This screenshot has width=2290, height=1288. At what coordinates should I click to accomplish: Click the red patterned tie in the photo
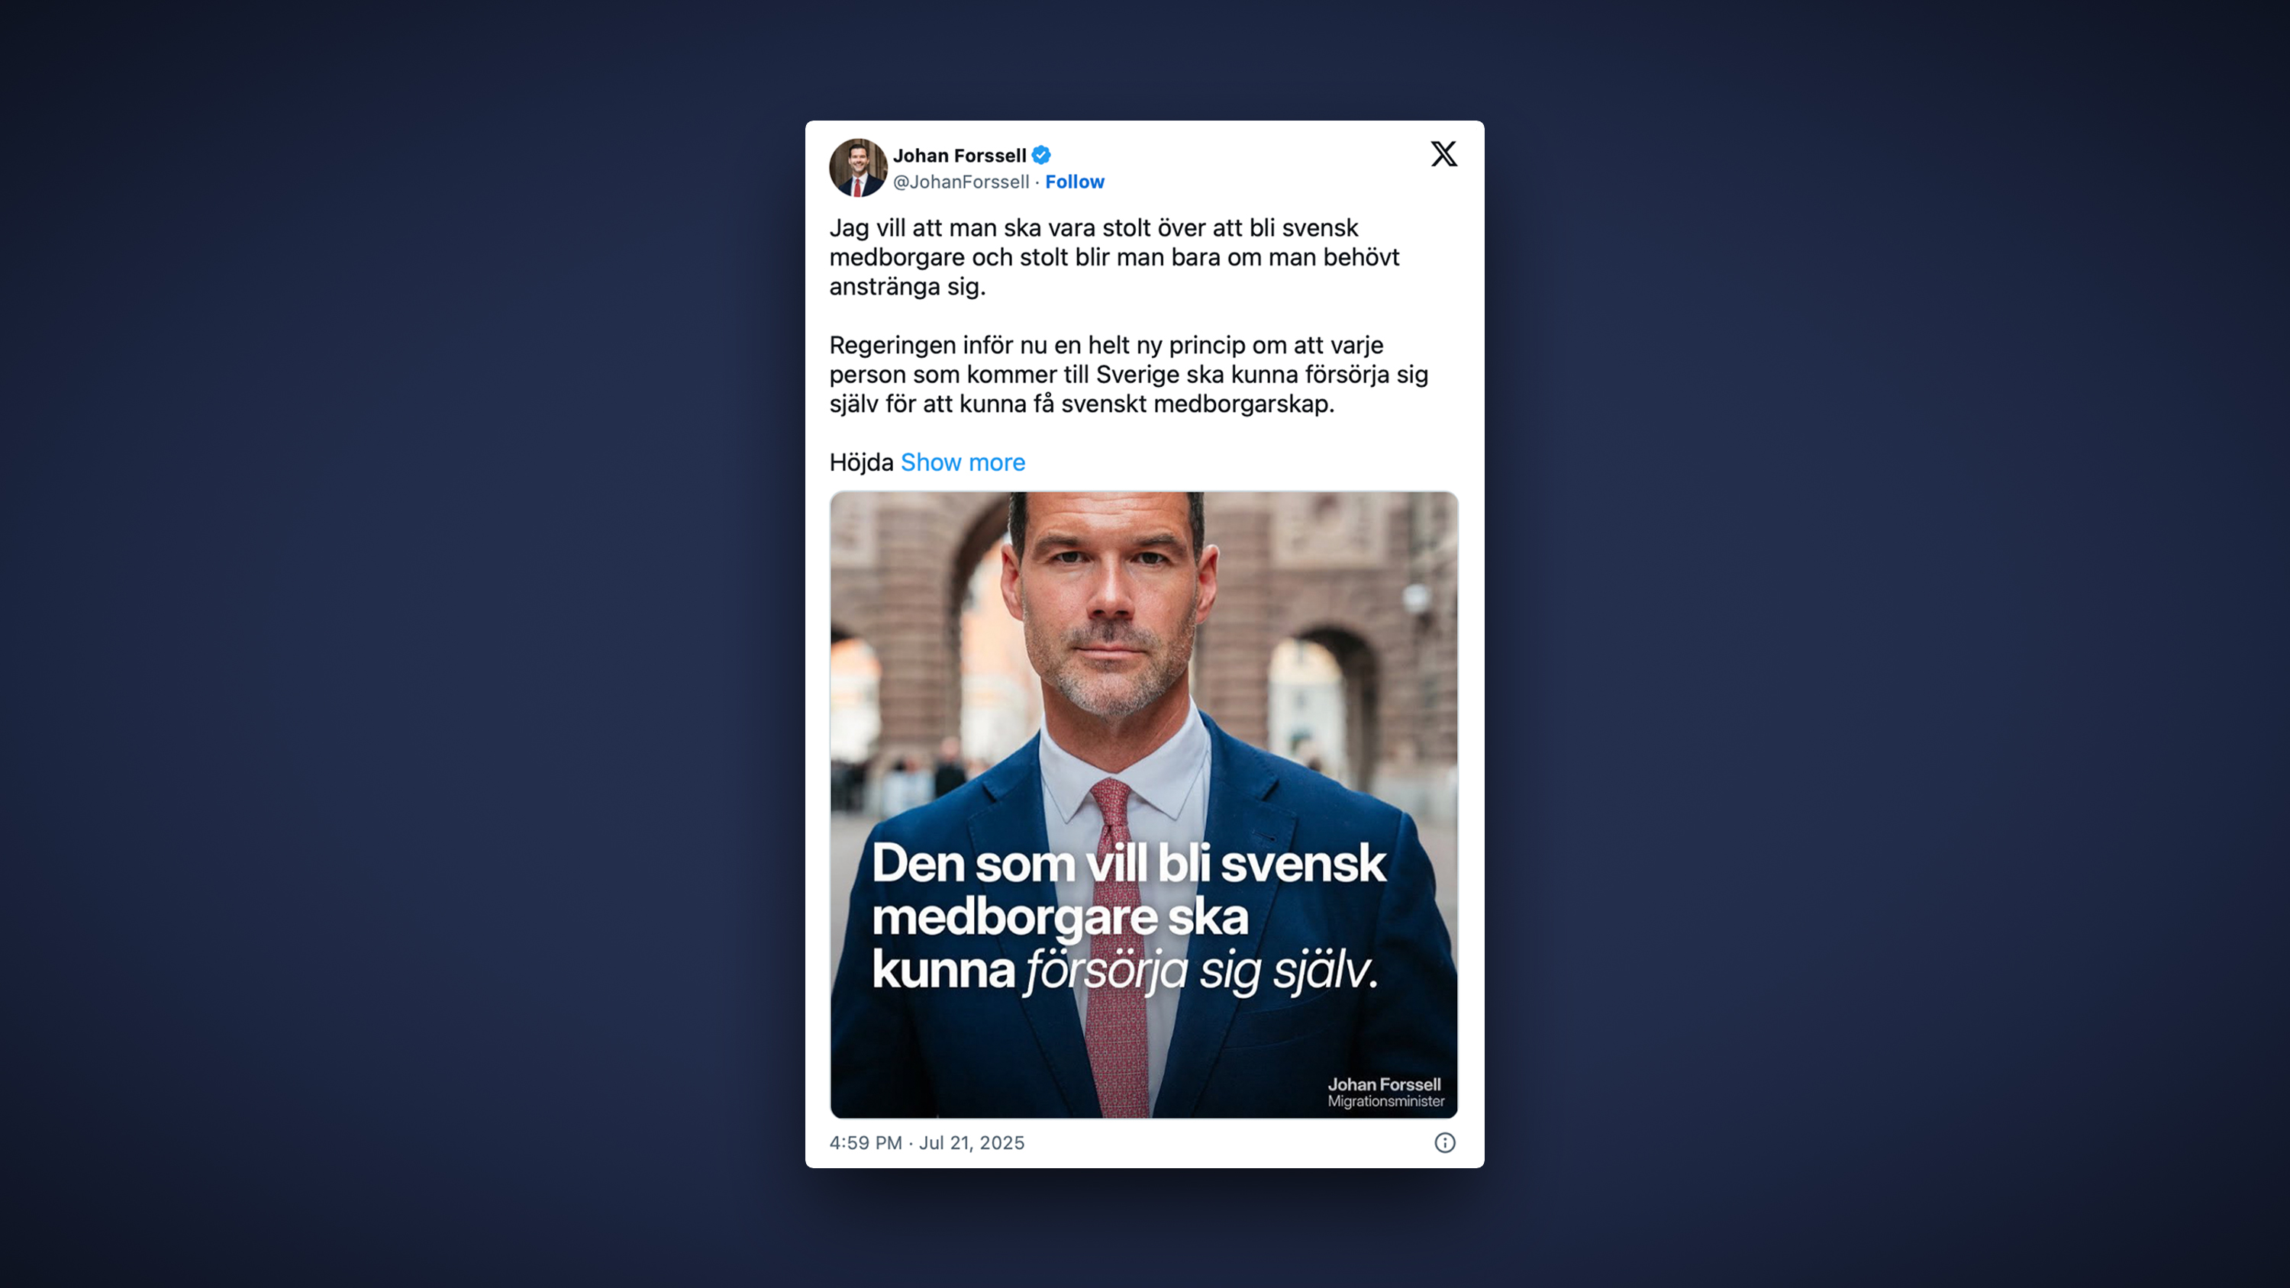pos(1117,951)
